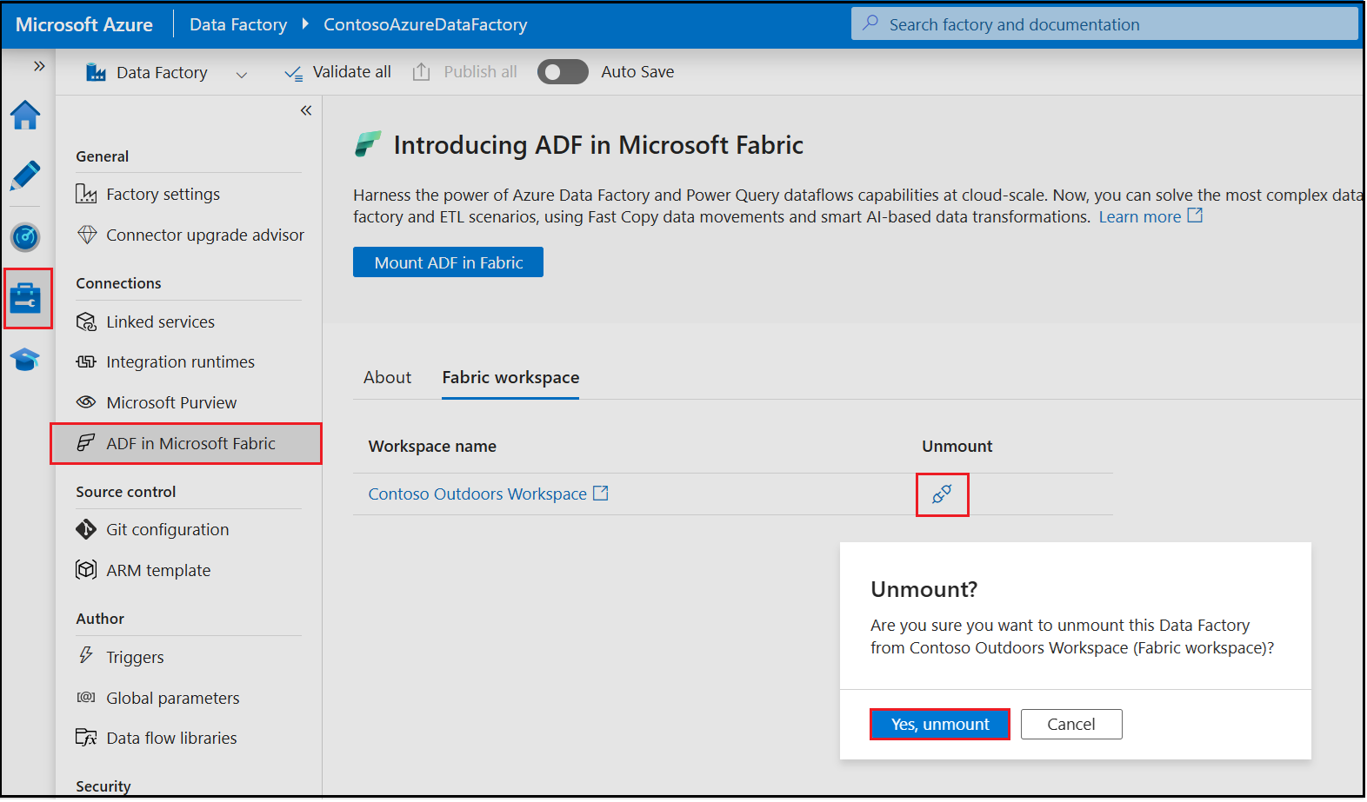Viewport: 1367px width, 802px height.
Task: Click the Unmount column header
Action: pyautogui.click(x=957, y=447)
